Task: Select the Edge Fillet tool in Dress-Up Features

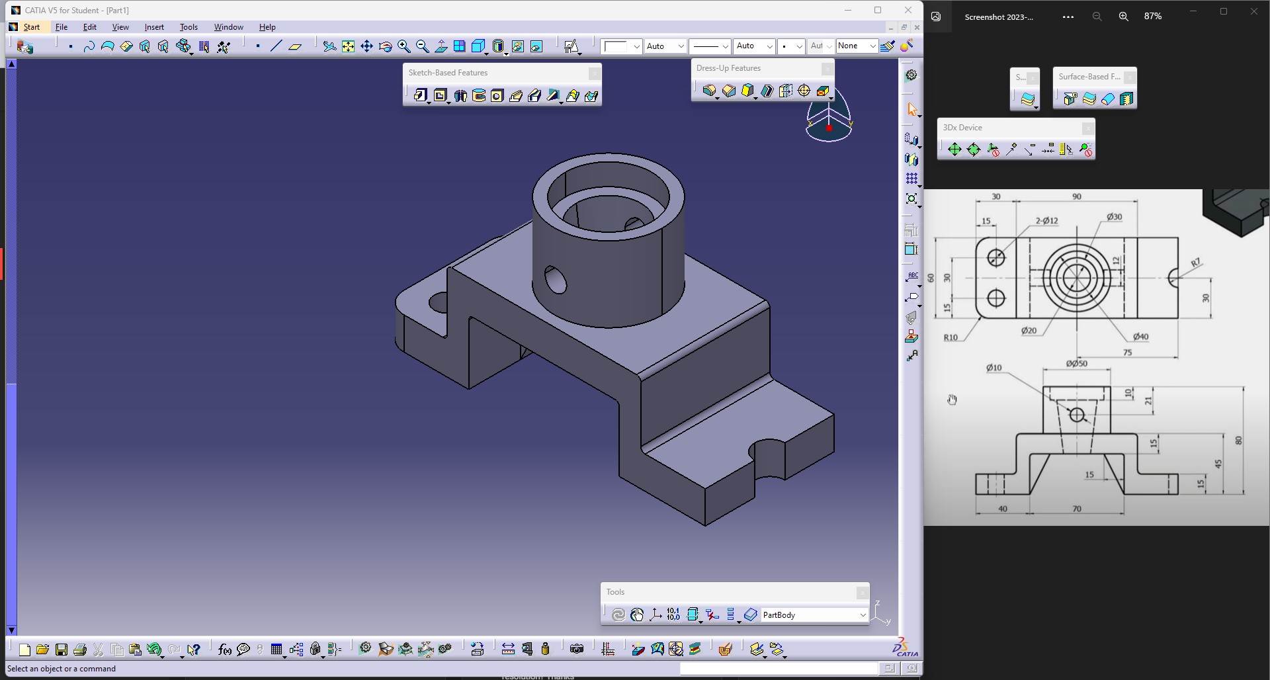Action: pyautogui.click(x=709, y=91)
